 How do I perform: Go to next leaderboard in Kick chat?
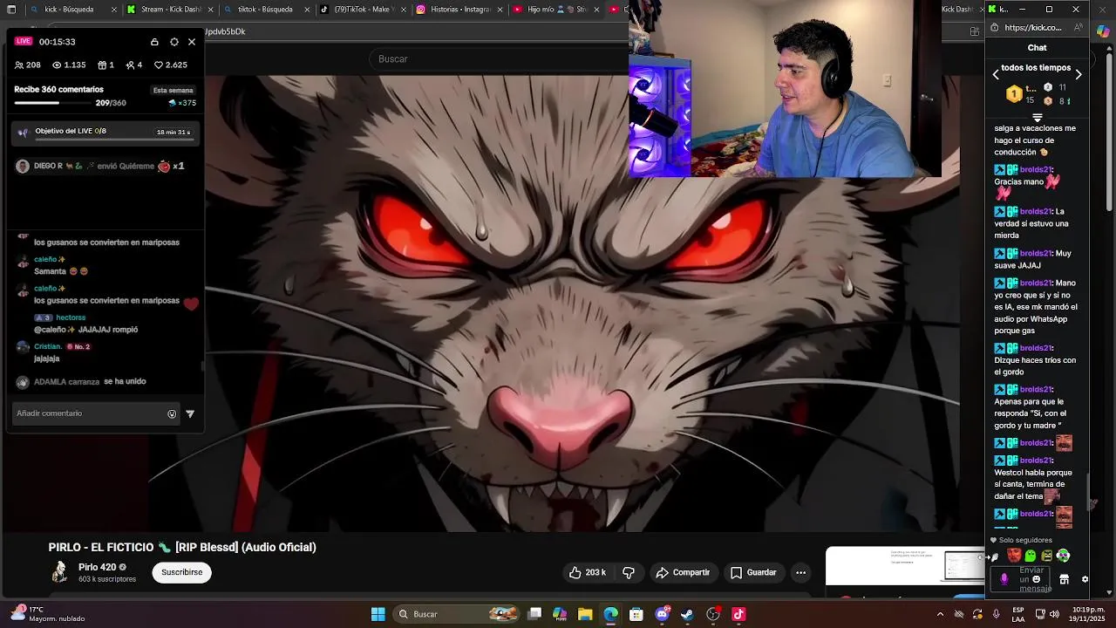point(1079,75)
